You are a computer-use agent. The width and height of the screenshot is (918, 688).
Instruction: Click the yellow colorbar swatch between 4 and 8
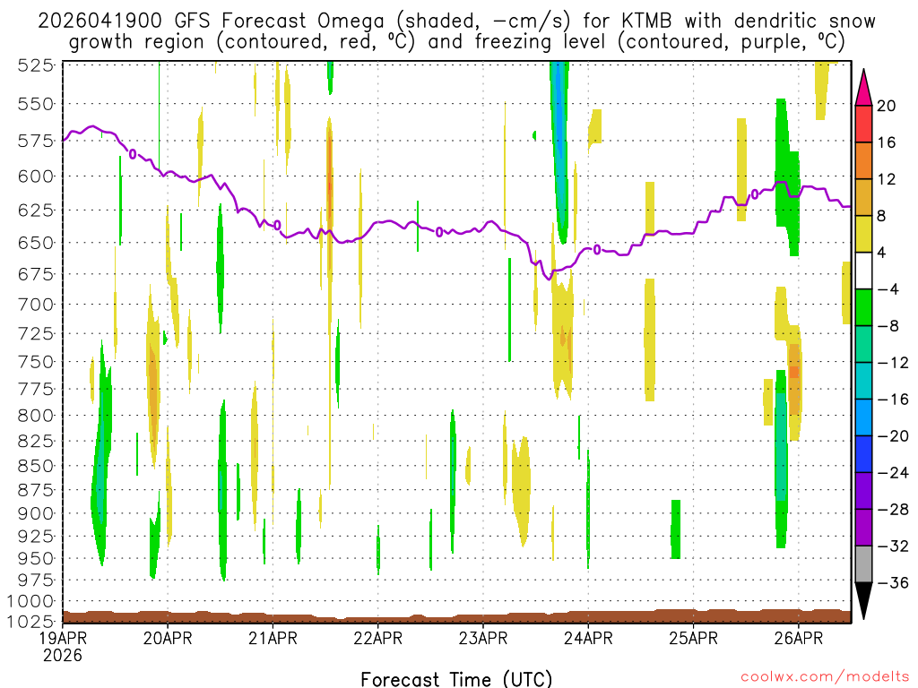click(x=863, y=235)
